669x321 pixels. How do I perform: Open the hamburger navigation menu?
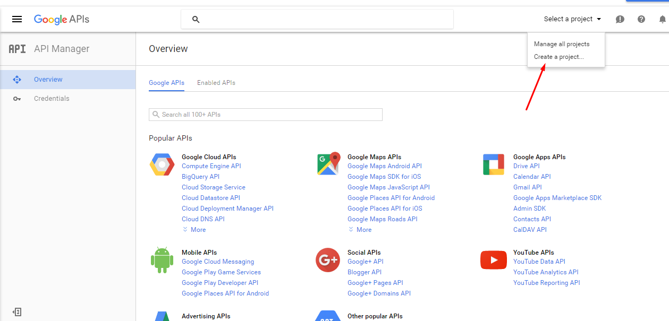17,19
